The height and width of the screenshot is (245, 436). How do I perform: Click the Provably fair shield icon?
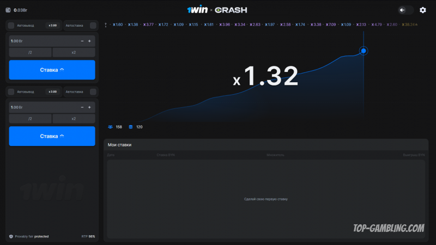point(11,237)
